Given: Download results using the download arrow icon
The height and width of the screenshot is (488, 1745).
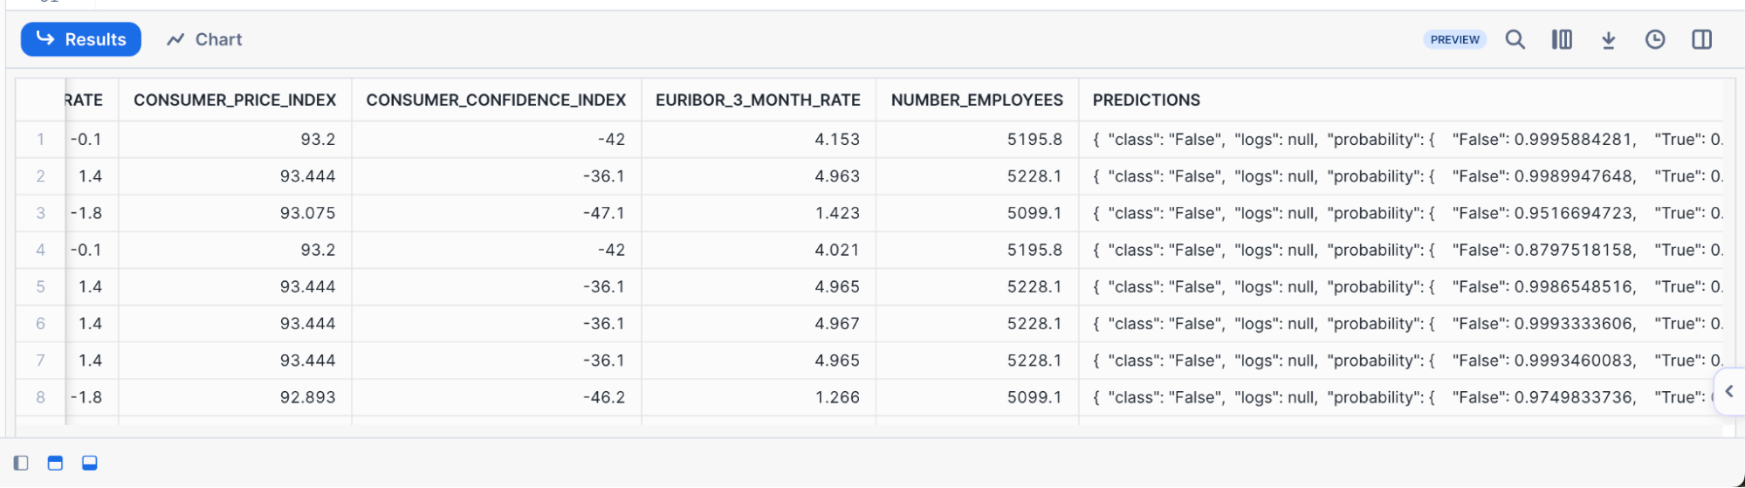Looking at the screenshot, I should pos(1608,40).
